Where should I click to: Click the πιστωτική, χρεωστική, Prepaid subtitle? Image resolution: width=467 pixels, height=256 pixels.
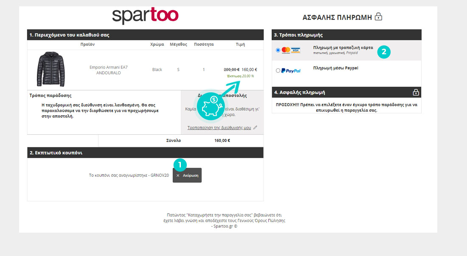tap(335, 53)
